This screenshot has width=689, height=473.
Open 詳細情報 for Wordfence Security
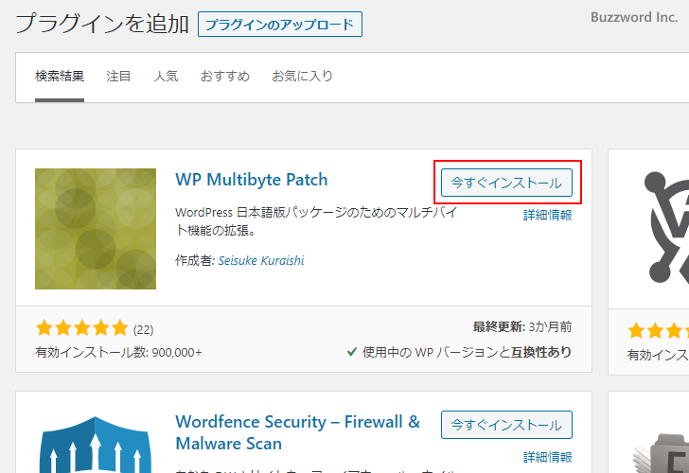[x=547, y=457]
